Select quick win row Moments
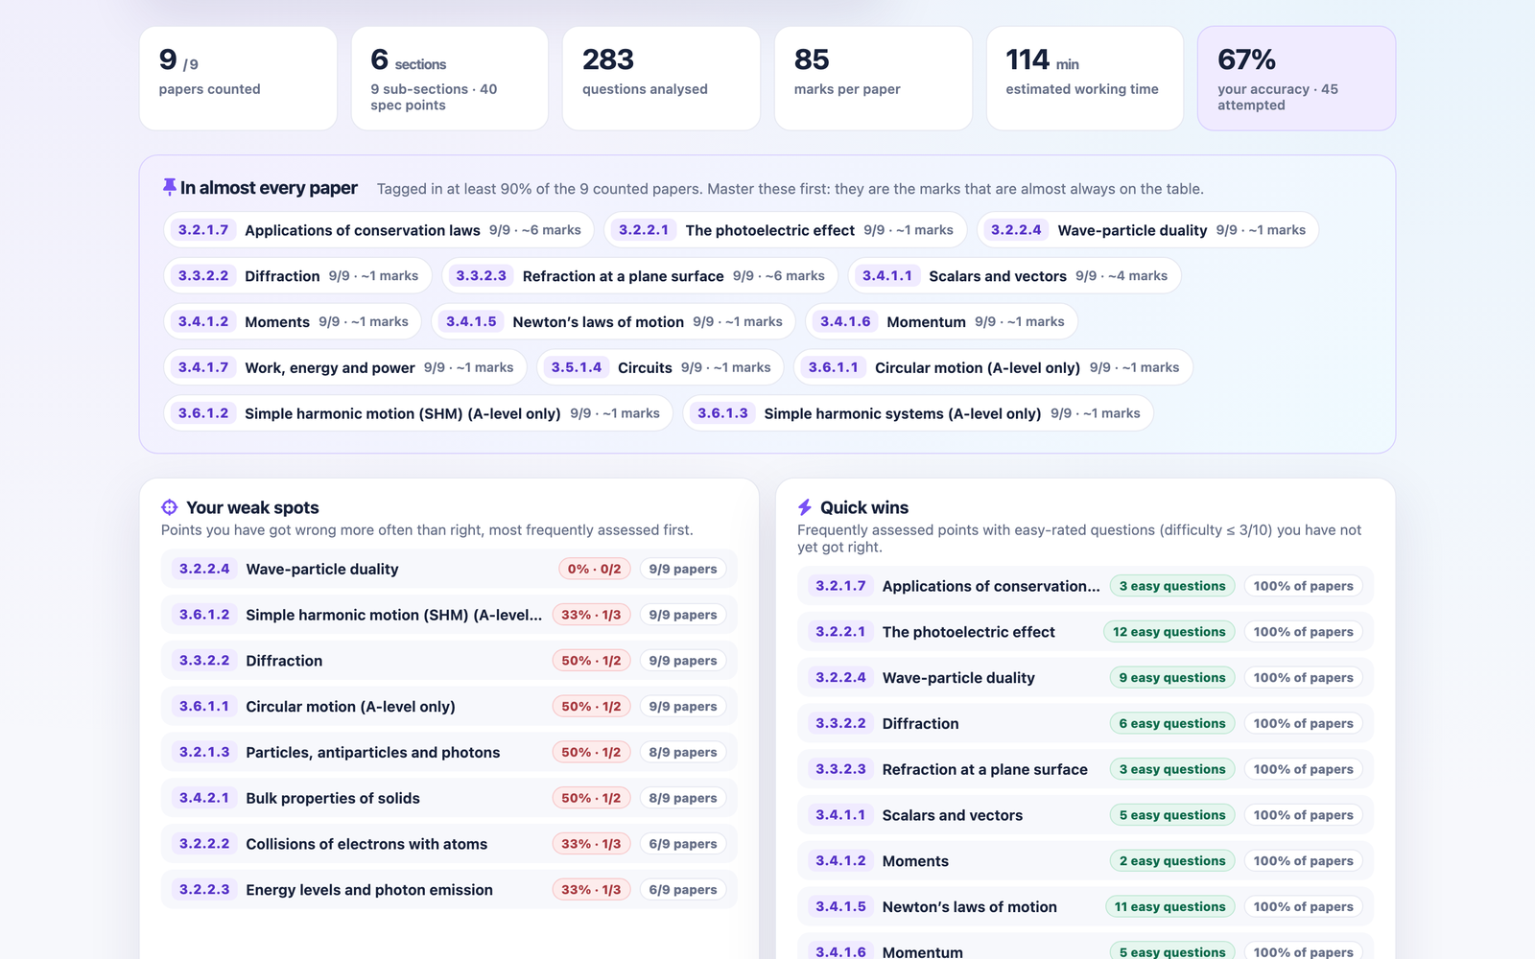The height and width of the screenshot is (959, 1535). (x=1085, y=861)
